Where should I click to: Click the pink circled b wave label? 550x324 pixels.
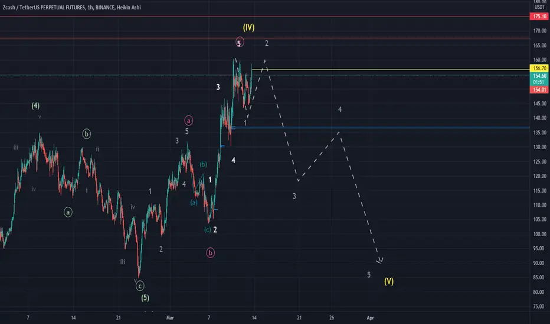[x=210, y=253]
